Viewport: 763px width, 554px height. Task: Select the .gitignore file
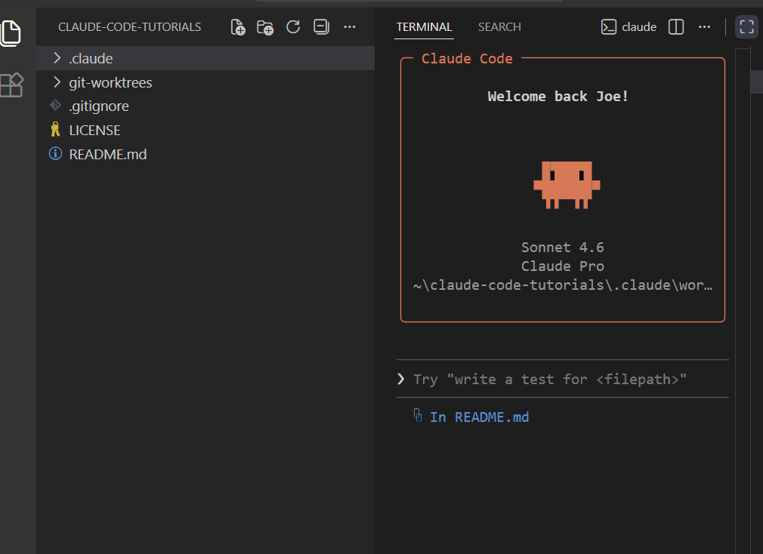[99, 106]
